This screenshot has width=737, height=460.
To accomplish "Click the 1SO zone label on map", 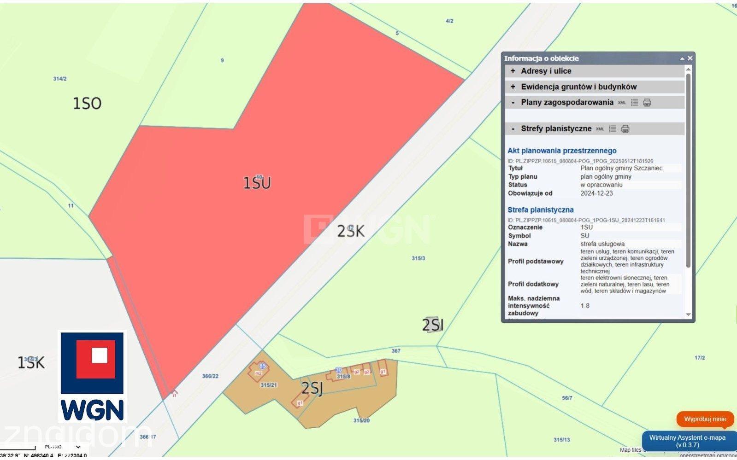I will click(87, 103).
